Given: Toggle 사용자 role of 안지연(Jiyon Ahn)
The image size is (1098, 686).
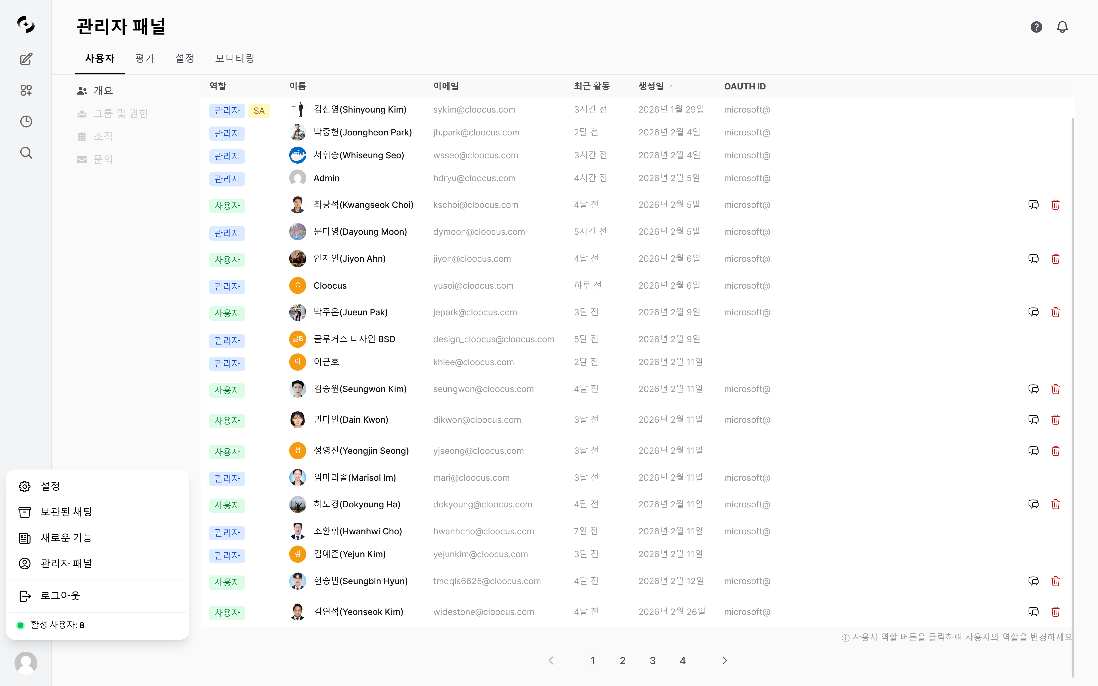Looking at the screenshot, I should (227, 259).
